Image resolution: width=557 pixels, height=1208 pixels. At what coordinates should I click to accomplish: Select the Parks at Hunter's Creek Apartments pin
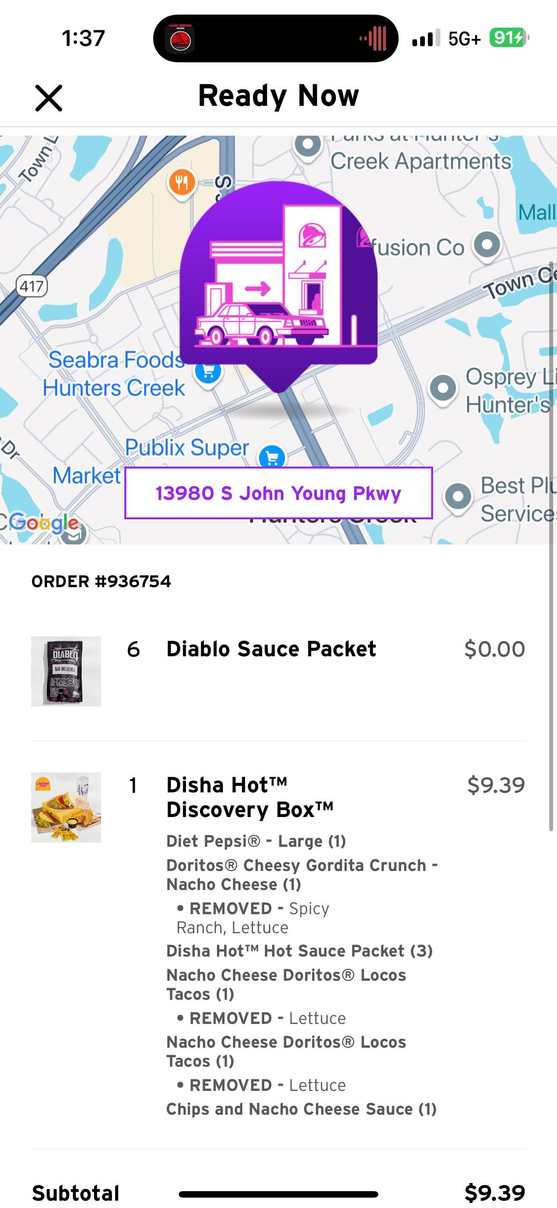[307, 145]
